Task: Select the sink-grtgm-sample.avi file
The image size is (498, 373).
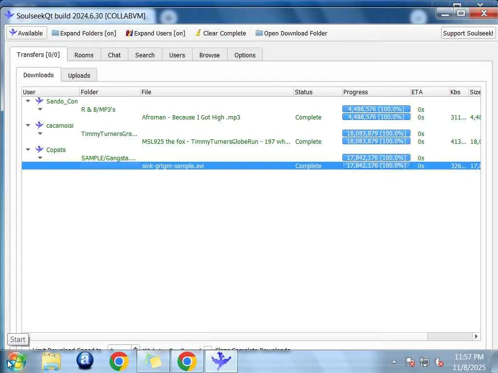Action: (x=173, y=166)
